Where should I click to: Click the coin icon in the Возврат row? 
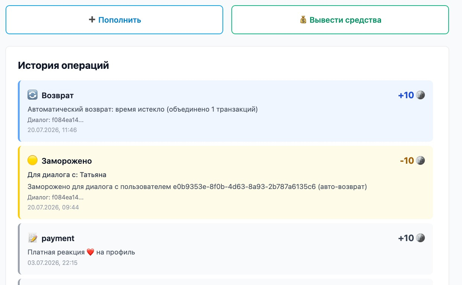[x=420, y=95]
